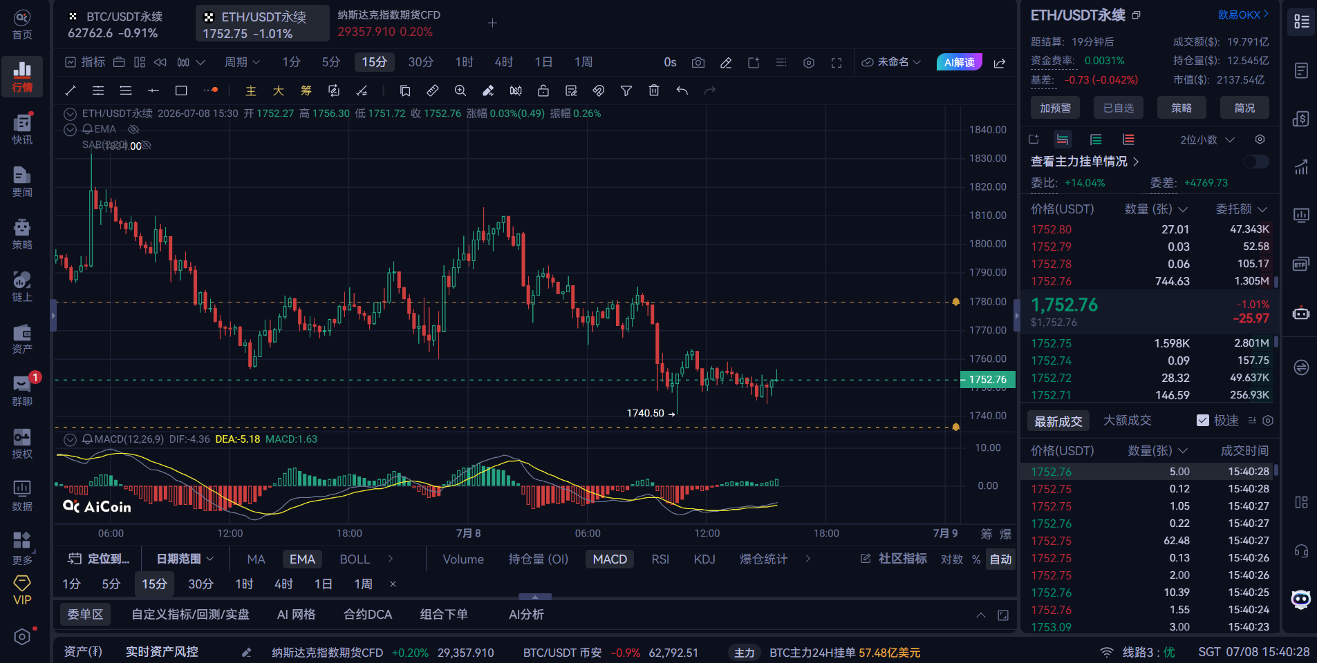Screen dimensions: 1317x663
Task: Click the 加预警 add alert button
Action: coord(1055,108)
